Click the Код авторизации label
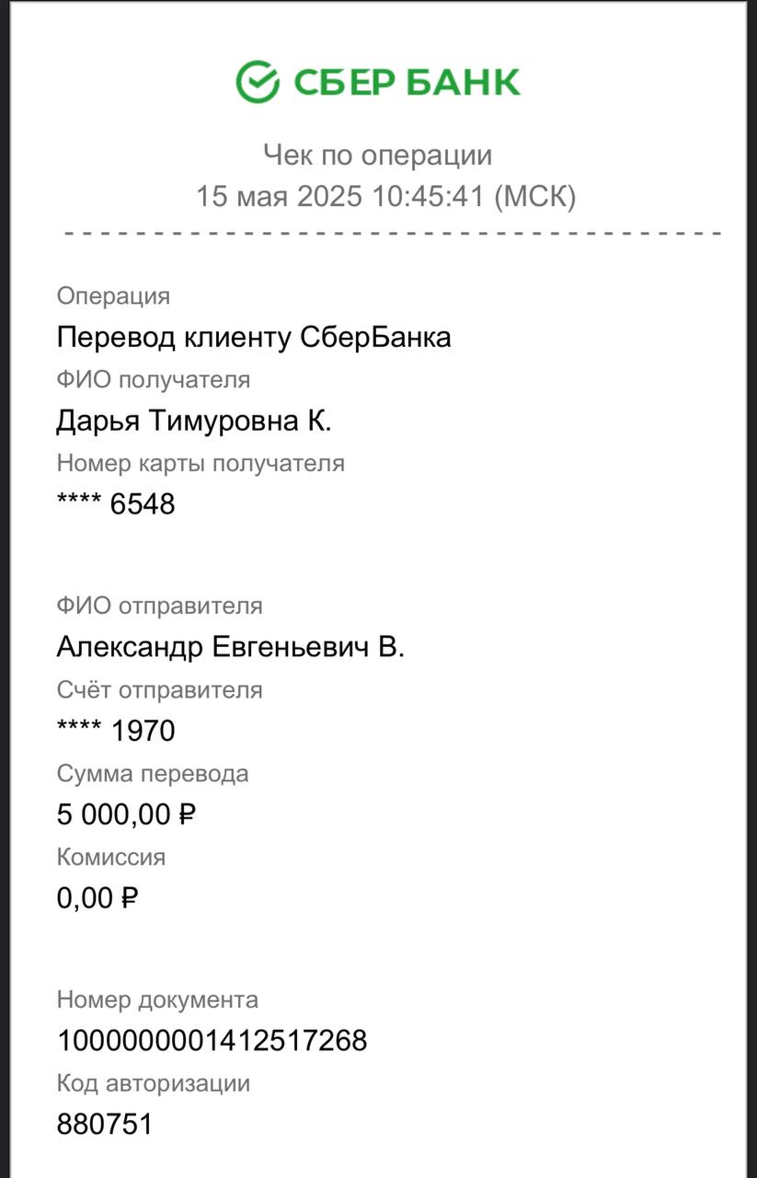The width and height of the screenshot is (757, 1178). click(154, 1083)
